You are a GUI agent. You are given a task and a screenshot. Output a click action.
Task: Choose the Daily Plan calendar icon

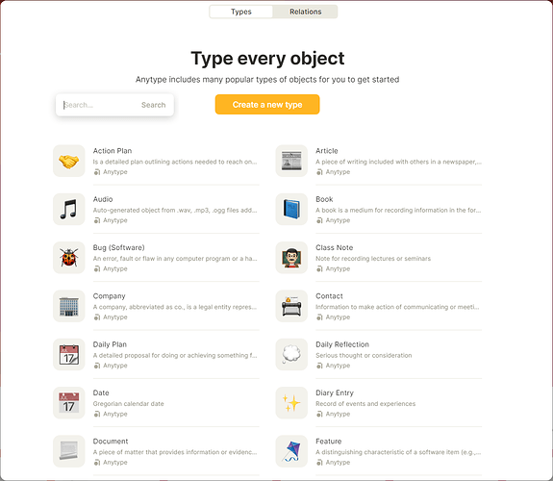69,354
